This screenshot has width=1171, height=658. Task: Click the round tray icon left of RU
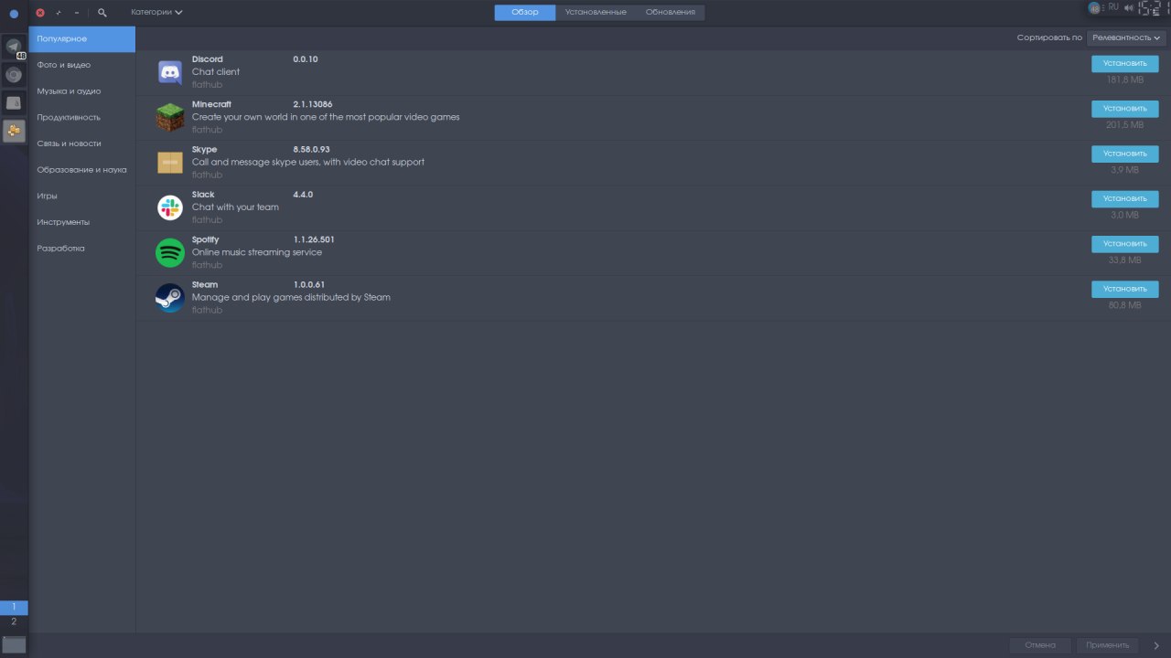tap(1095, 8)
